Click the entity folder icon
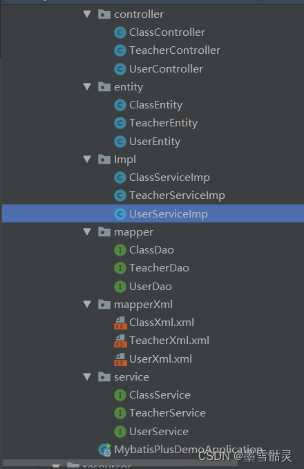 (x=104, y=87)
